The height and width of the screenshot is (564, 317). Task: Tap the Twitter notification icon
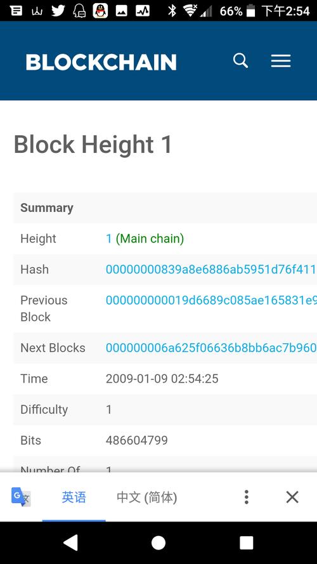point(58,11)
